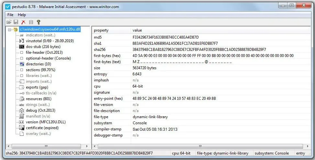The image size is (315, 160).
Task: Click the tls-callbacks key icon
Action: tap(22, 93)
